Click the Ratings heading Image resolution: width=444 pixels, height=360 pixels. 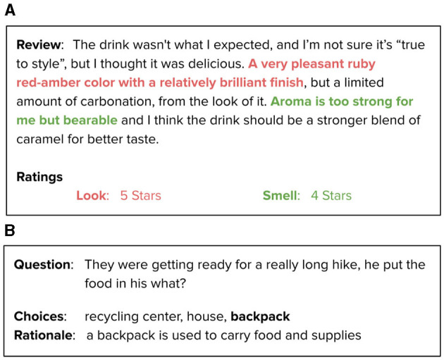click(x=39, y=177)
